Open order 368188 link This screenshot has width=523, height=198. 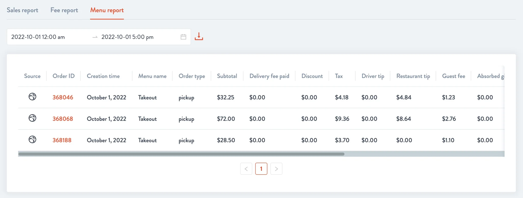(x=62, y=140)
